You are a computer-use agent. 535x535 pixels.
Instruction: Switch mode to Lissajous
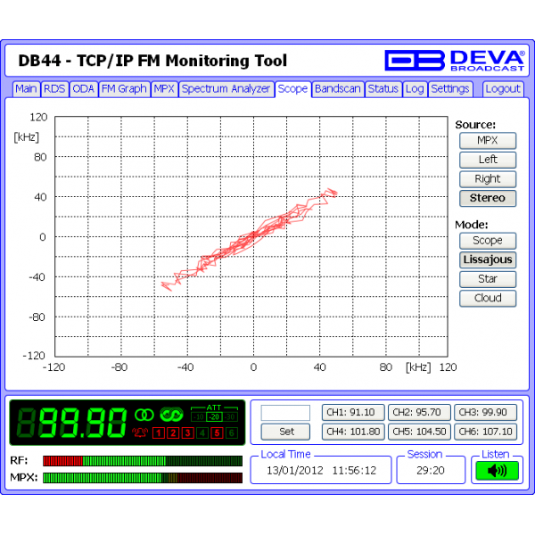click(488, 260)
